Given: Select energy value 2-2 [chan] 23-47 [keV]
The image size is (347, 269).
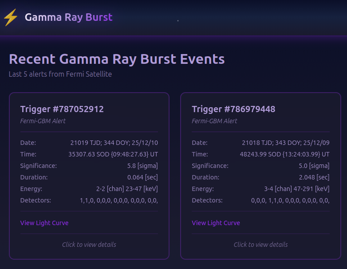Looking at the screenshot, I should point(127,189).
